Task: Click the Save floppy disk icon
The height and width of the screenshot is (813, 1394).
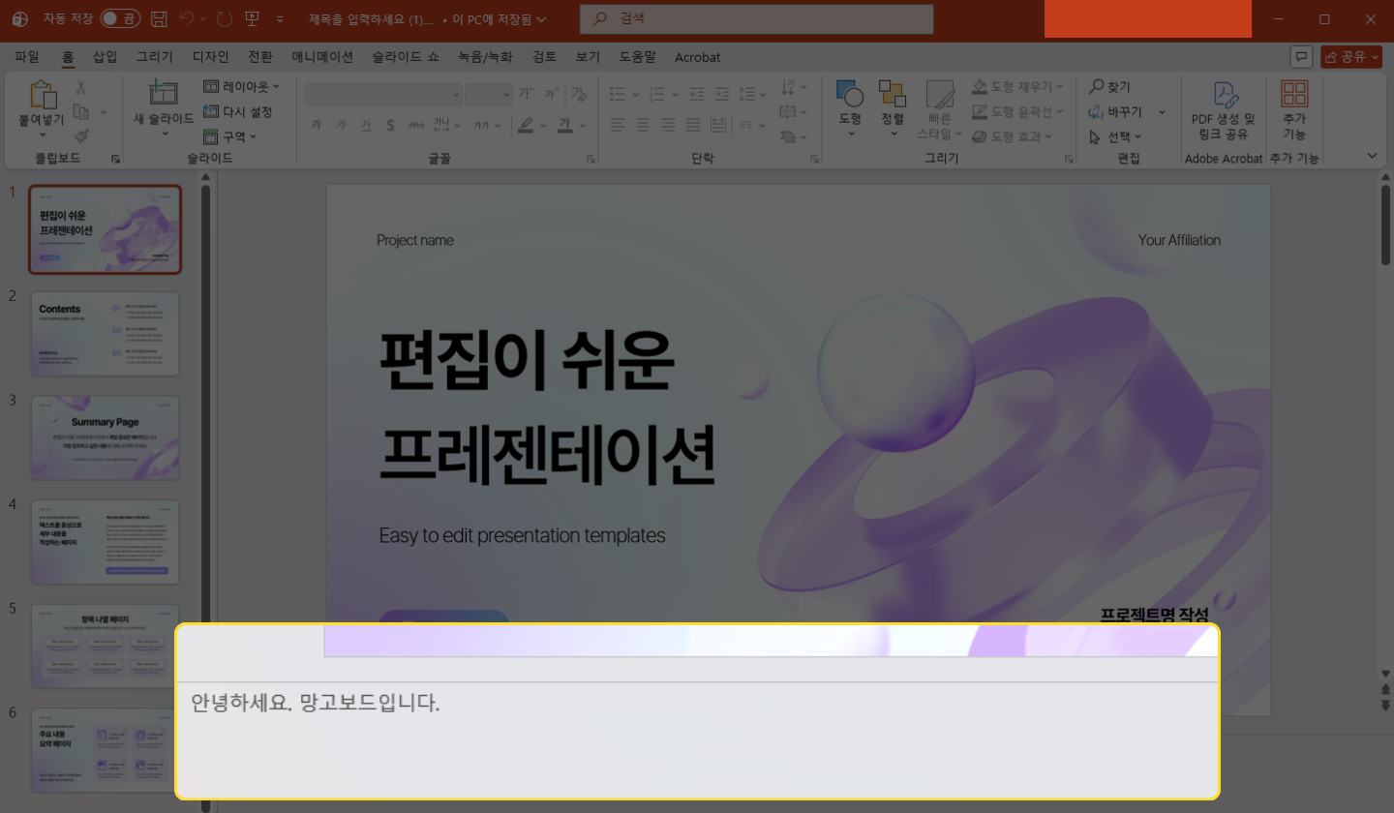Action: coord(160,19)
